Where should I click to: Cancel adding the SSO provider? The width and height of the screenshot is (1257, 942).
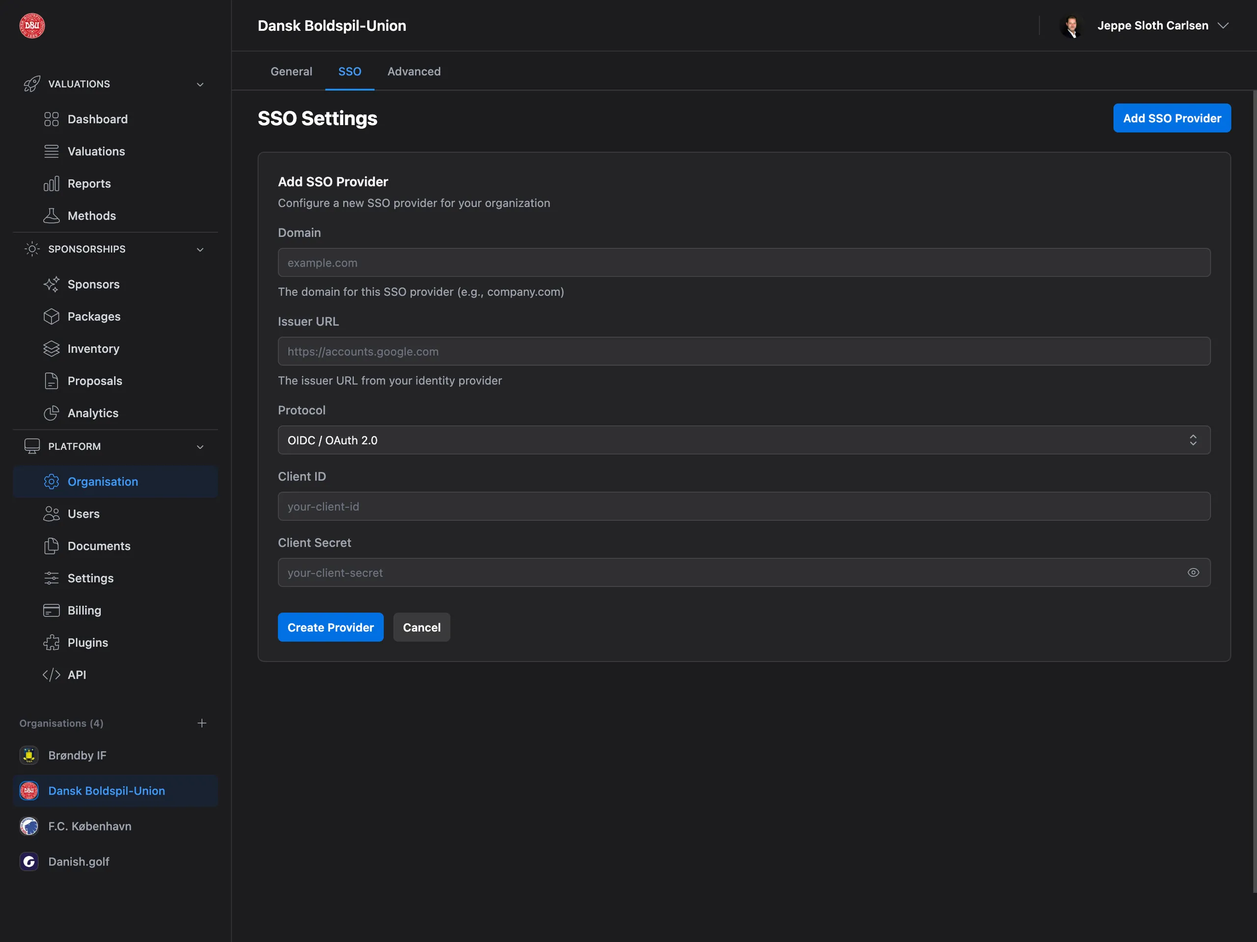point(422,627)
